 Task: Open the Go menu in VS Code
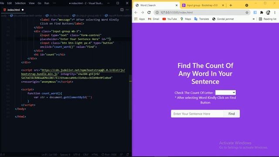point(40,3)
